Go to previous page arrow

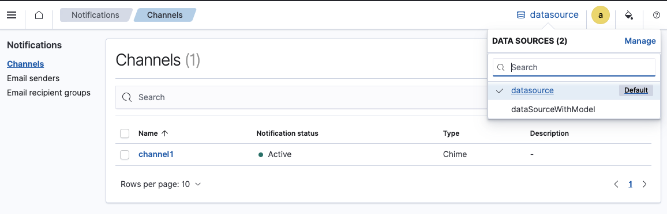pos(616,184)
